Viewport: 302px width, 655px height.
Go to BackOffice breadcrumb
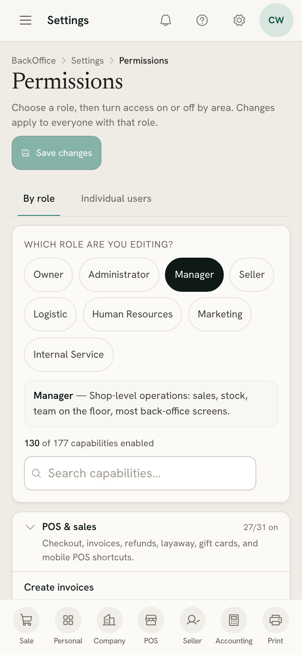pyautogui.click(x=34, y=61)
